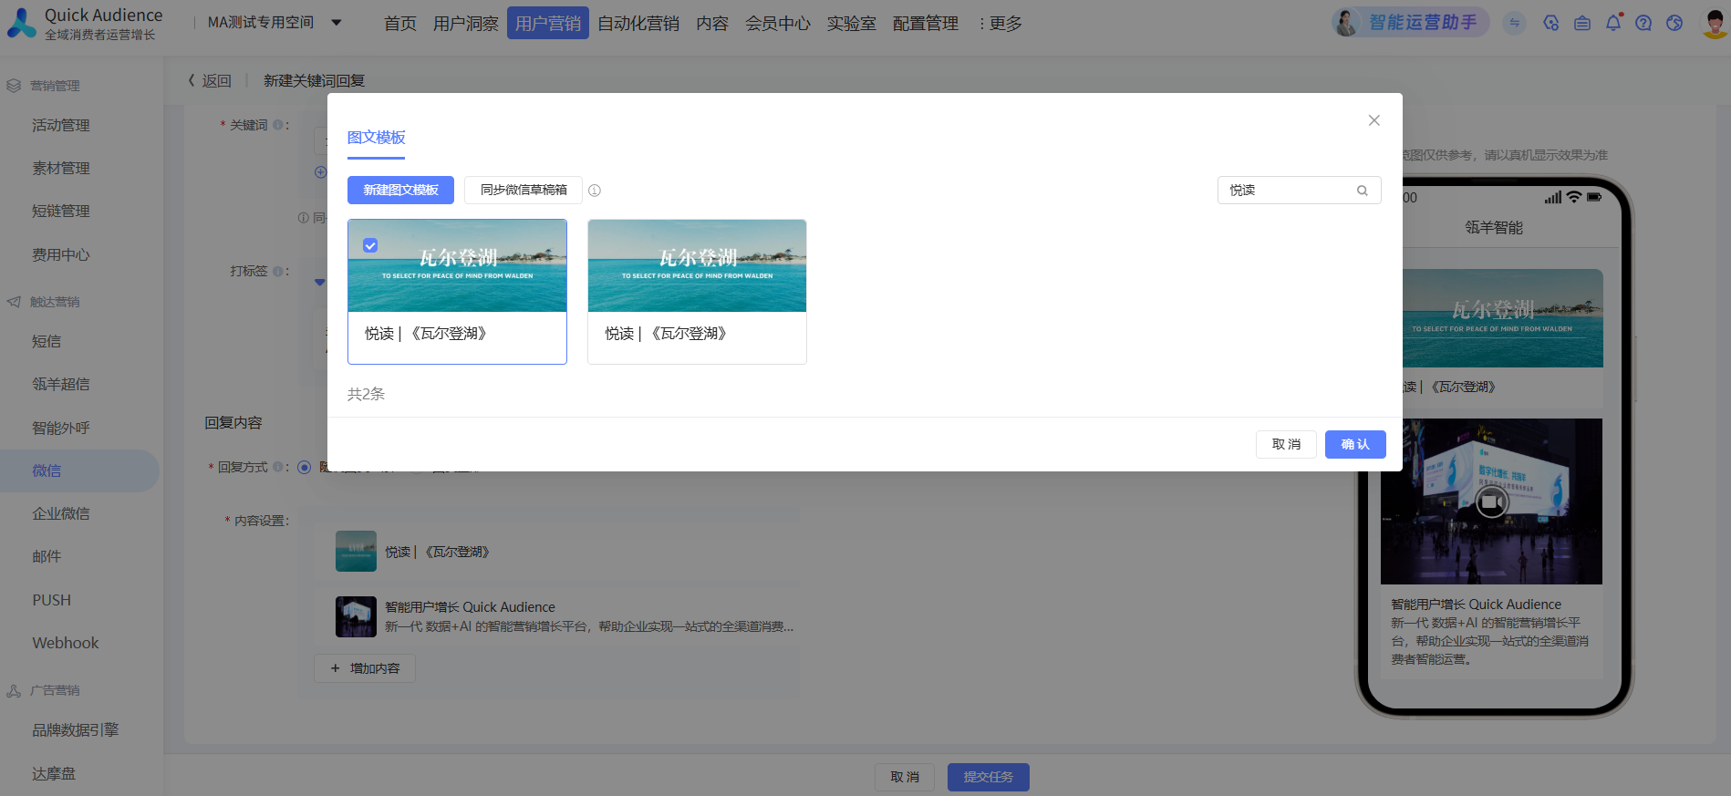The width and height of the screenshot is (1731, 796).
Task: Click the 触达营销 section icon
Action: pos(14,302)
